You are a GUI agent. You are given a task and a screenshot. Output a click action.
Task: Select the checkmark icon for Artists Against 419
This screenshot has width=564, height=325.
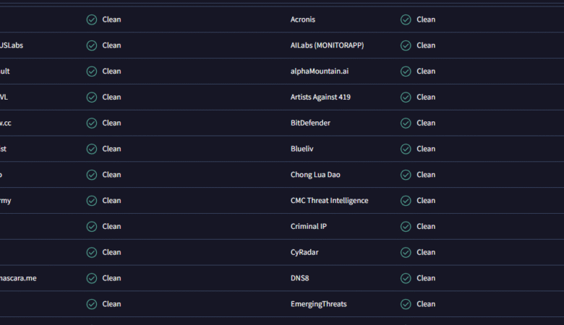(x=406, y=97)
